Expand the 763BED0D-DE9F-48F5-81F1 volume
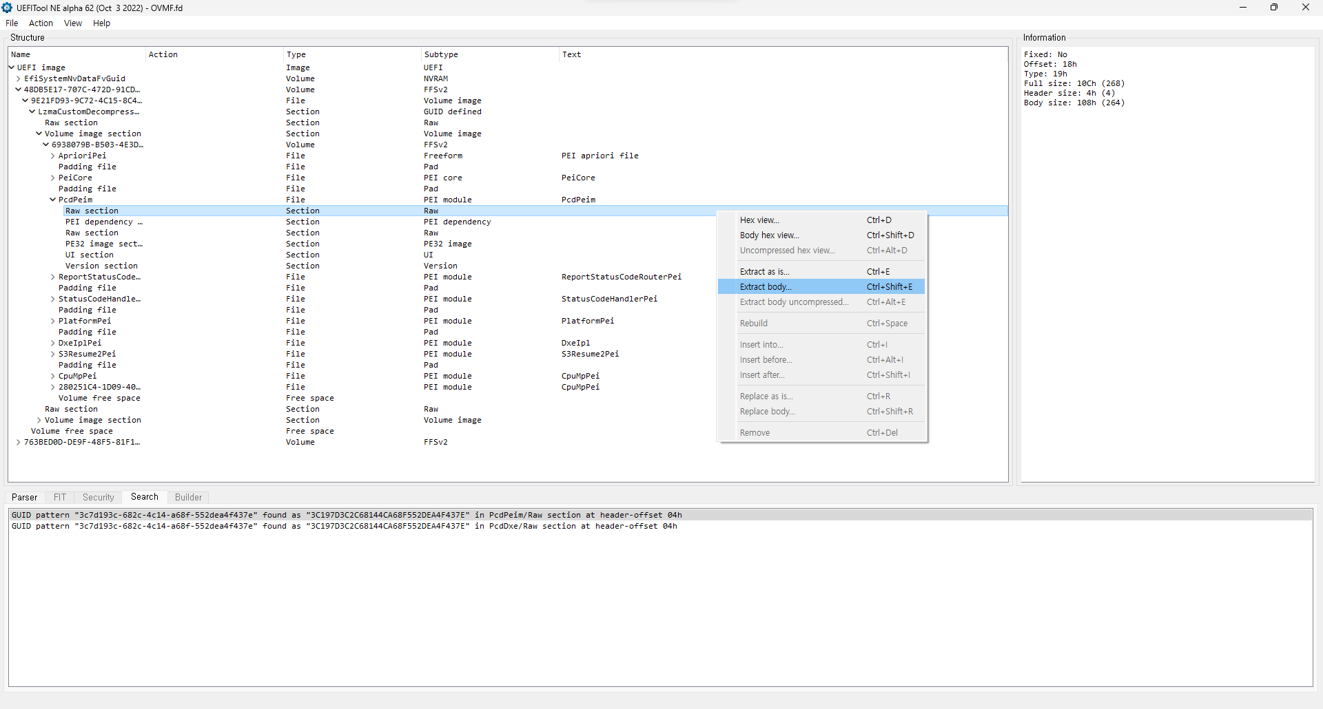Screen dimensions: 1323x709 coord(19,442)
